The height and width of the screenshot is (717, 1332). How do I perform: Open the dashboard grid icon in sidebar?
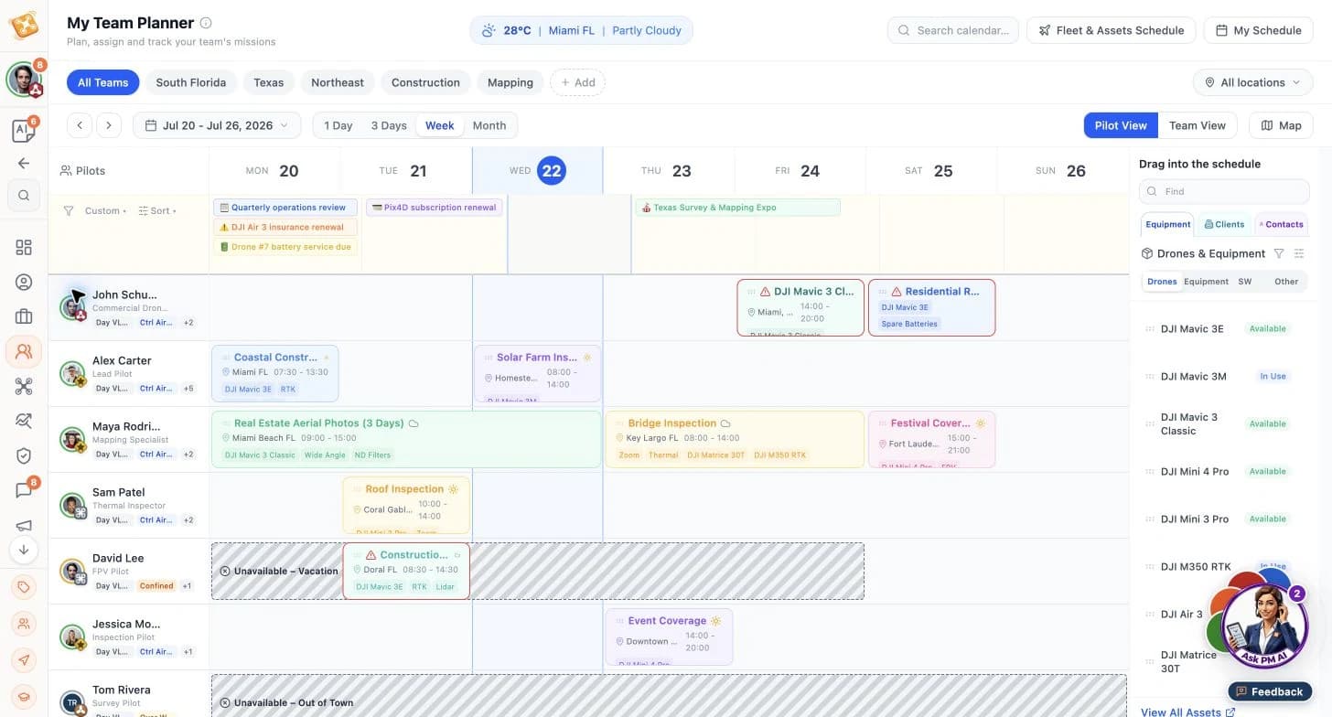(x=24, y=247)
